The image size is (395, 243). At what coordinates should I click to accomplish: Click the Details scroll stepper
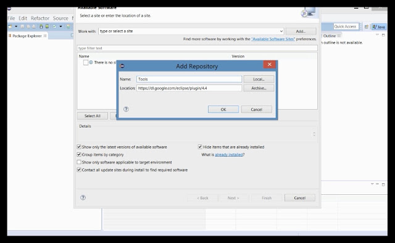coord(314,134)
